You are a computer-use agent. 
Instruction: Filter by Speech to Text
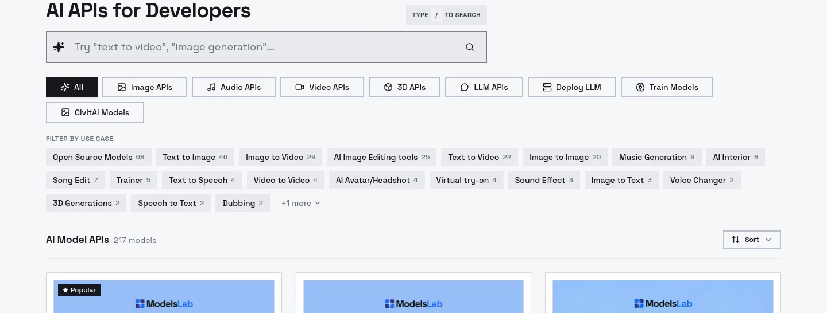tap(171, 203)
